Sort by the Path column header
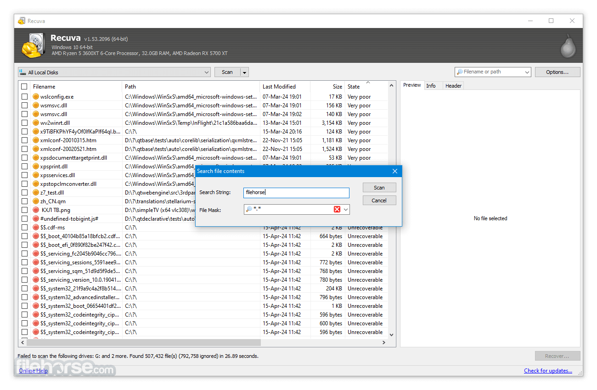The width and height of the screenshot is (597, 390). (x=191, y=87)
